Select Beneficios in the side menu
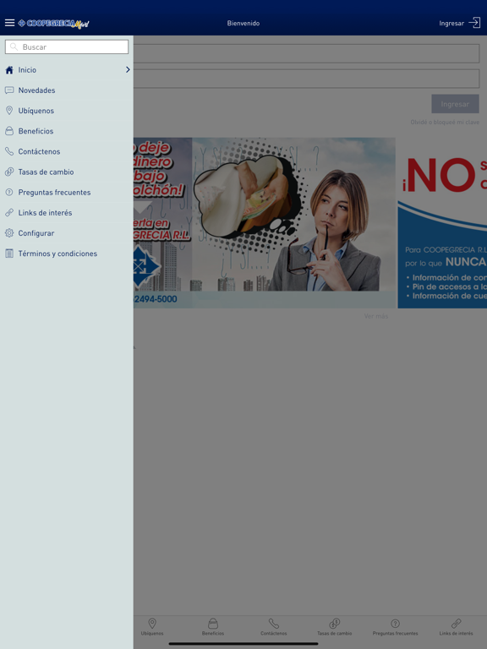The image size is (487, 649). [67, 131]
